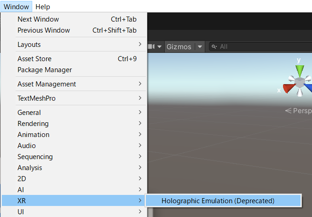Viewport: 312px width, 217px height.
Task: Click the red X axis cone
Action: tap(289, 88)
